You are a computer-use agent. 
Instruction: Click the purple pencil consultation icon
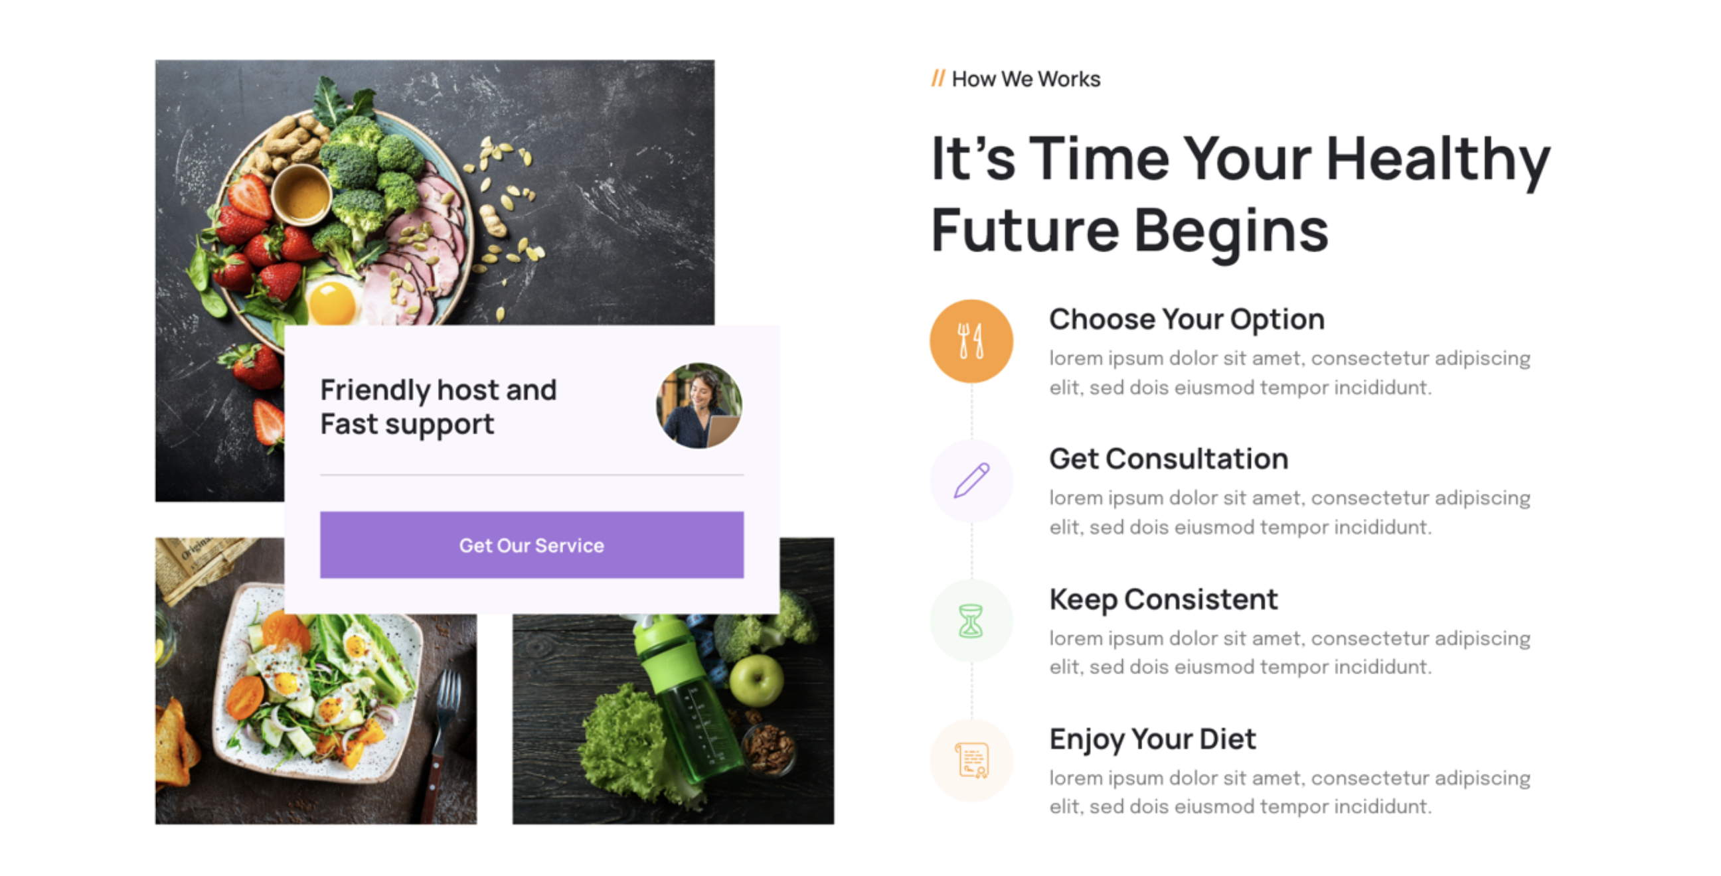pos(971,480)
